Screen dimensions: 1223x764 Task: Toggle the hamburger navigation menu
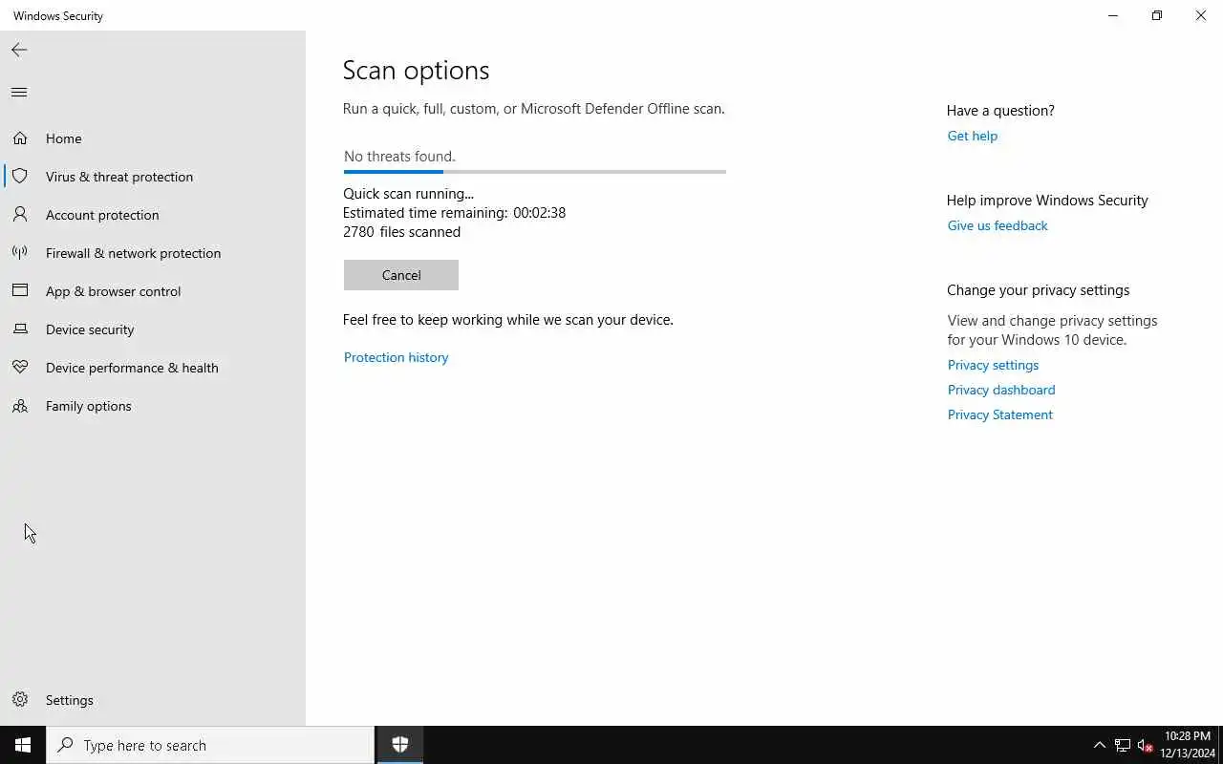19,92
